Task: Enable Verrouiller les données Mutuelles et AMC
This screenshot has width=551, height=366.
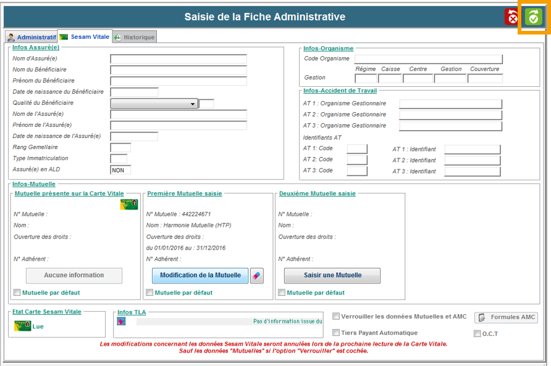Action: [336, 317]
